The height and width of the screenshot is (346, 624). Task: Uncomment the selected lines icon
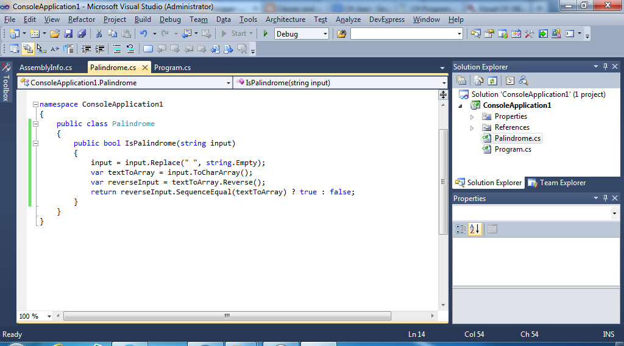(130, 49)
